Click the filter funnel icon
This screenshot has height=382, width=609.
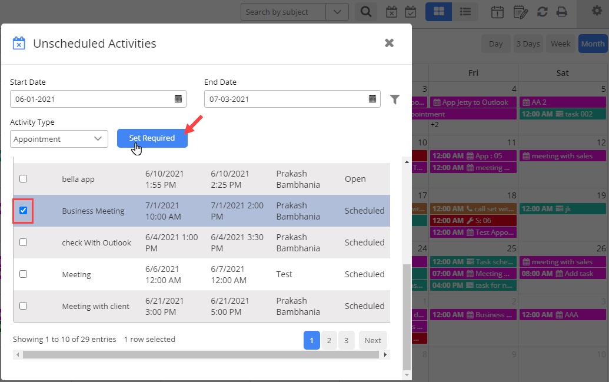pos(395,99)
